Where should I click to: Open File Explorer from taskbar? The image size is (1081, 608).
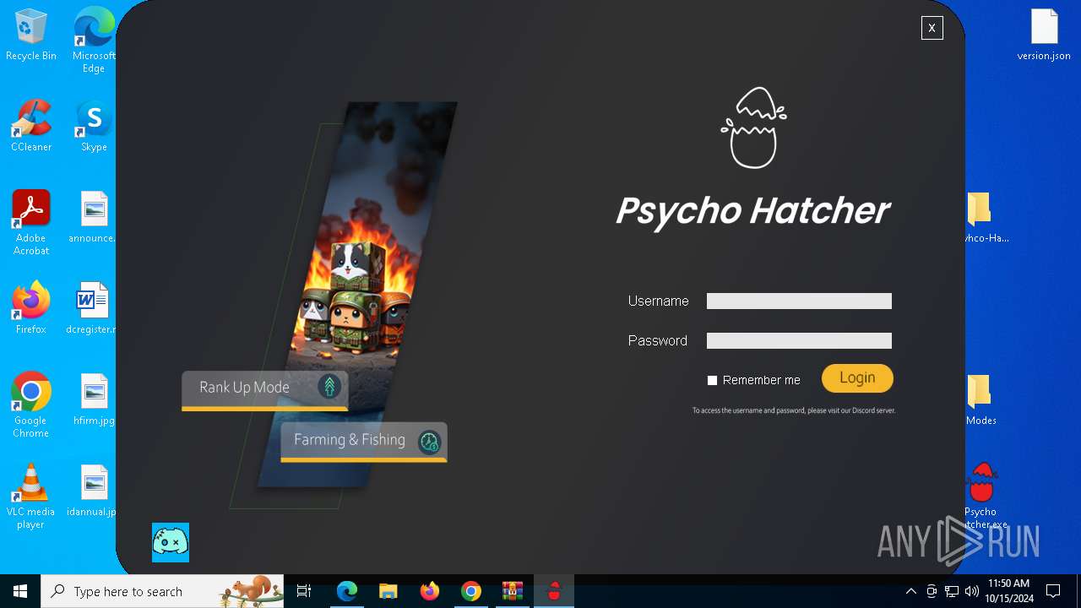[x=388, y=591]
